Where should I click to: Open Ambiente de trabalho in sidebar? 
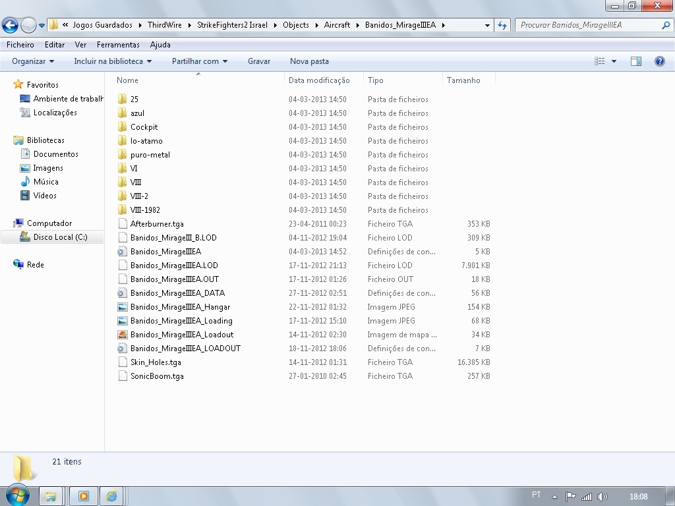click(69, 99)
